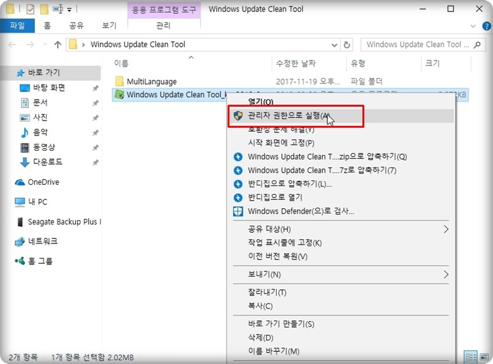Open Help via the blue question icon
Viewport: 493px width, 364px height.
point(487,26)
